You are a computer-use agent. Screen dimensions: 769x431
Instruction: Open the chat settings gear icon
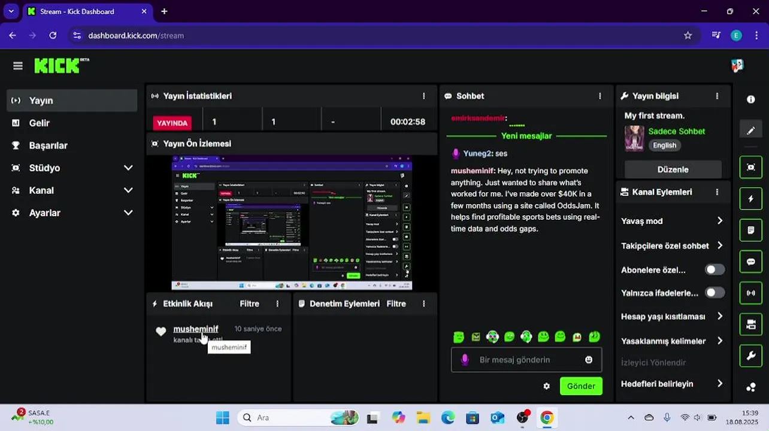click(546, 386)
